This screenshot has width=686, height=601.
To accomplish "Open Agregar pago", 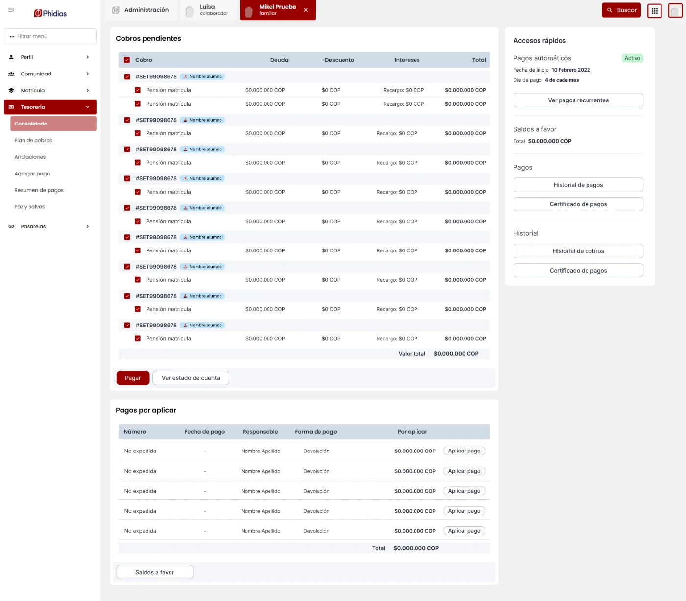I will tap(32, 174).
